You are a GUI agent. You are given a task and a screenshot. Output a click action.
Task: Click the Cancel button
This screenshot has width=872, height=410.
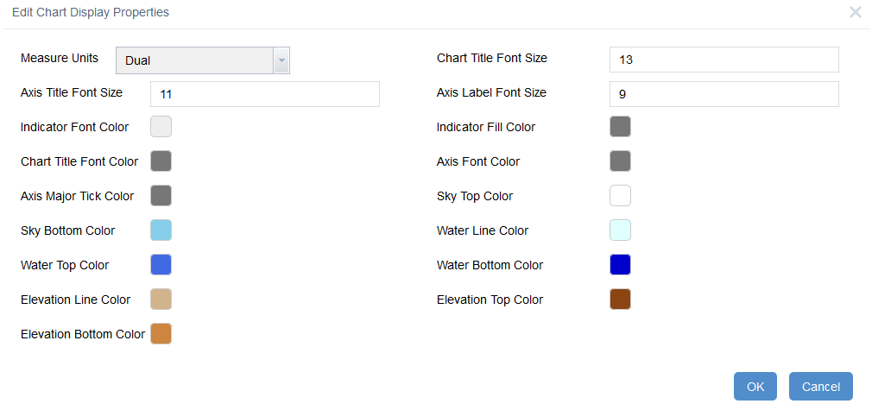point(820,387)
